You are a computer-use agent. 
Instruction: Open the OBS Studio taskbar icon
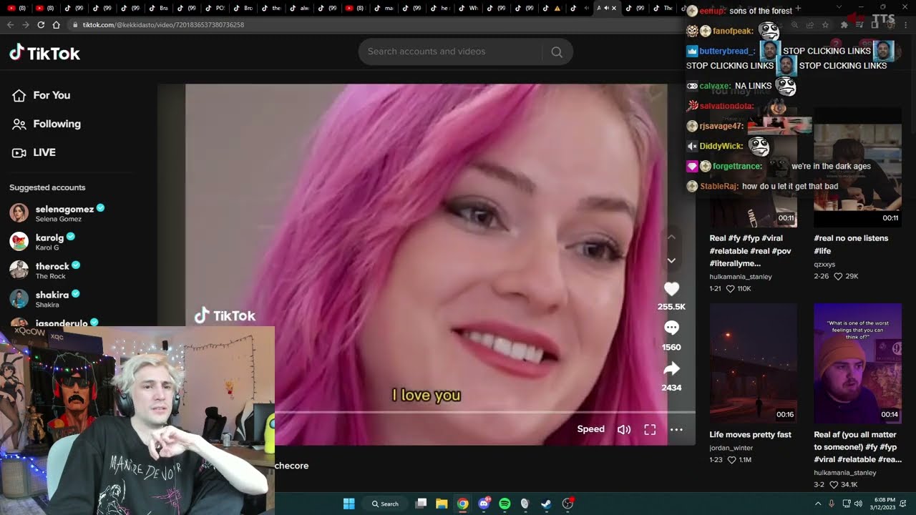[x=567, y=504]
